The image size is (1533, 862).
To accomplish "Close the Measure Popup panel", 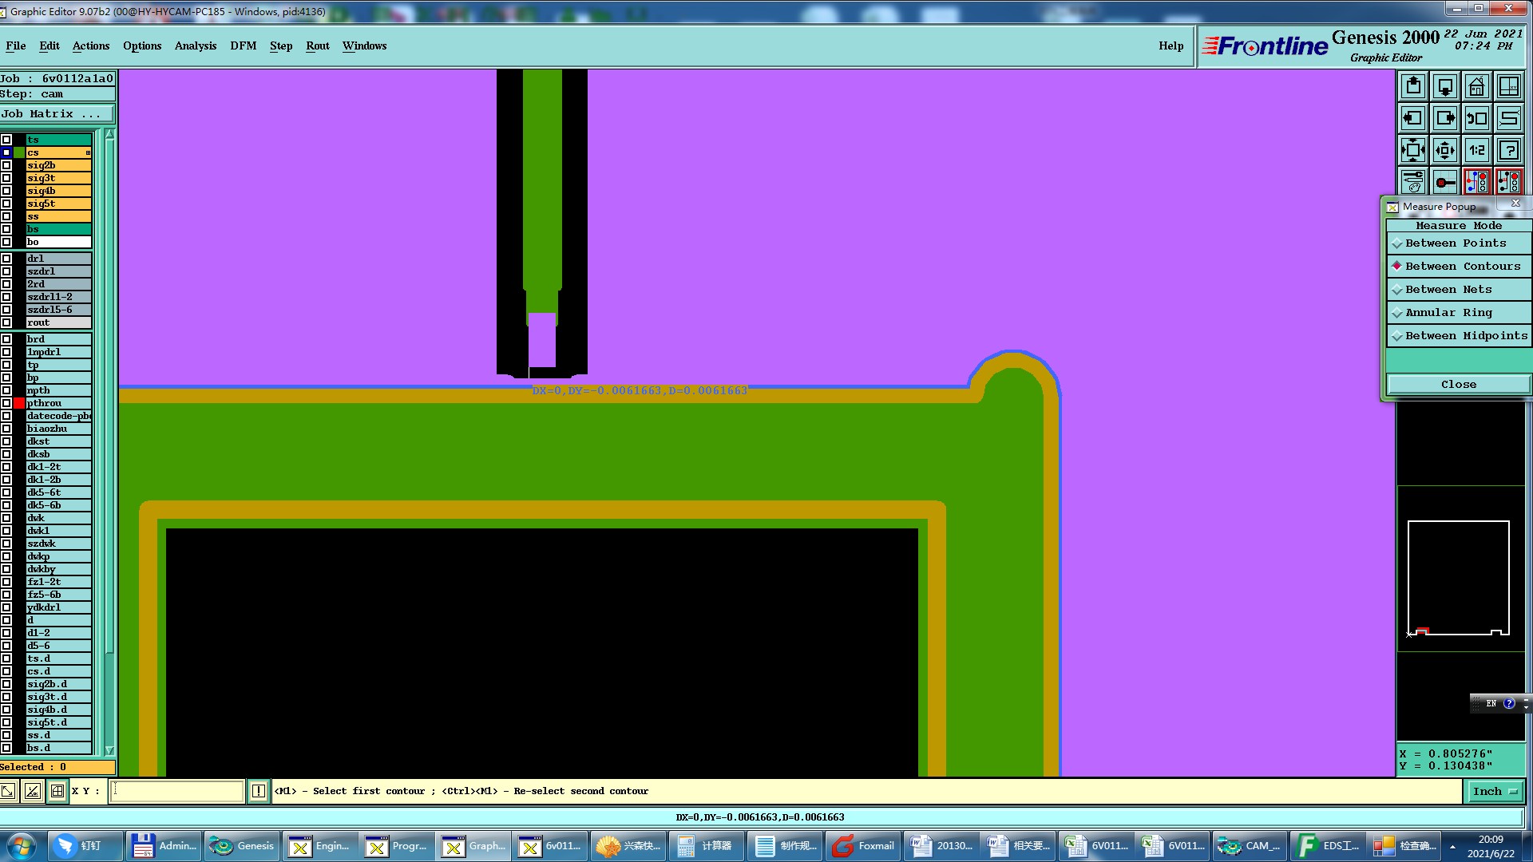I will click(1458, 384).
